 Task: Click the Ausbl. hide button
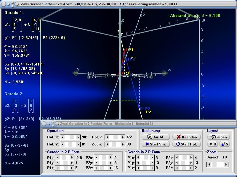point(156,137)
